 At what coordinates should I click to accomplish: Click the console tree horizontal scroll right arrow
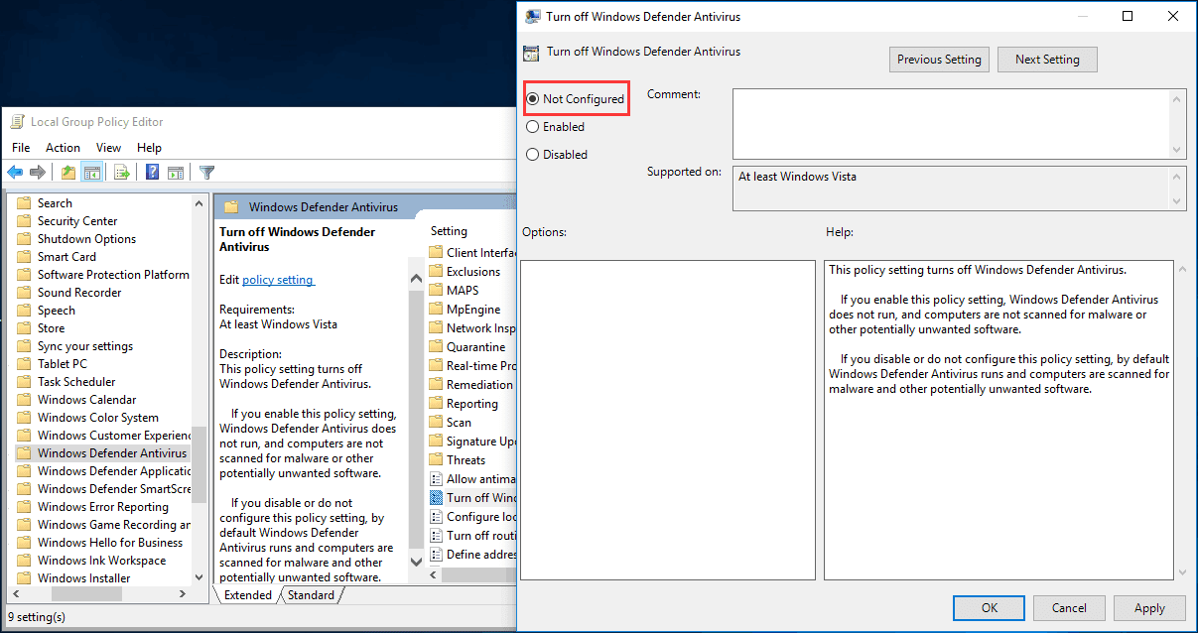(x=182, y=593)
